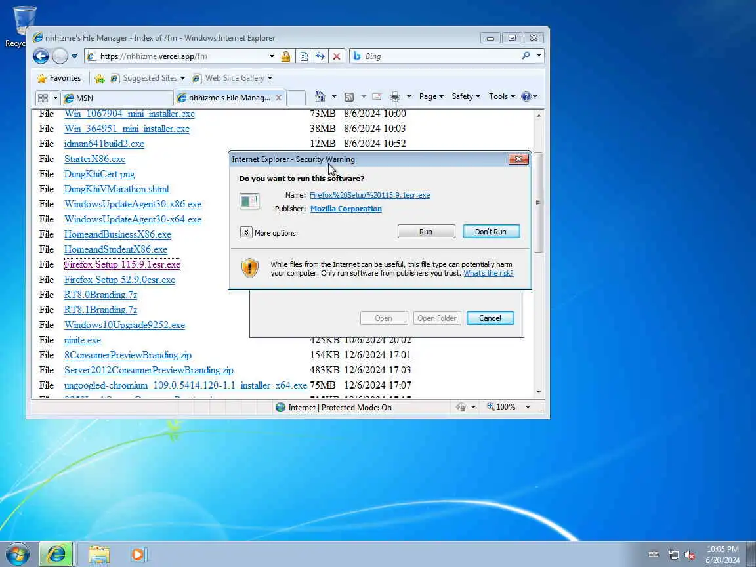Click the red Stop loading icon
This screenshot has width=756, height=567.
pyautogui.click(x=337, y=56)
